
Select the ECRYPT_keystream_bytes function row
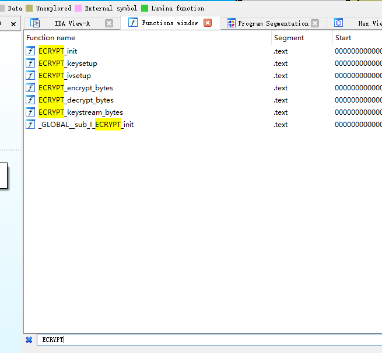(203, 112)
